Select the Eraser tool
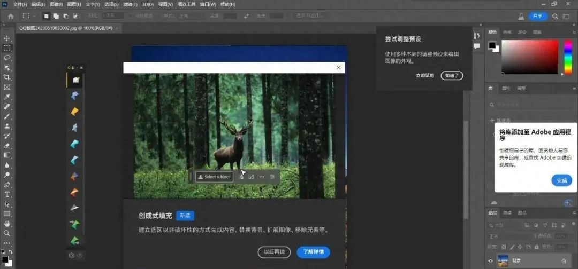This screenshot has width=578, height=269. tap(6, 146)
